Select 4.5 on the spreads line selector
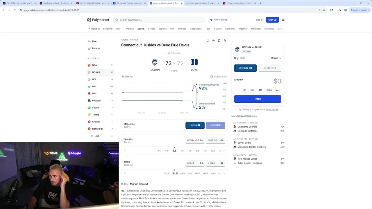 [x=167, y=151]
